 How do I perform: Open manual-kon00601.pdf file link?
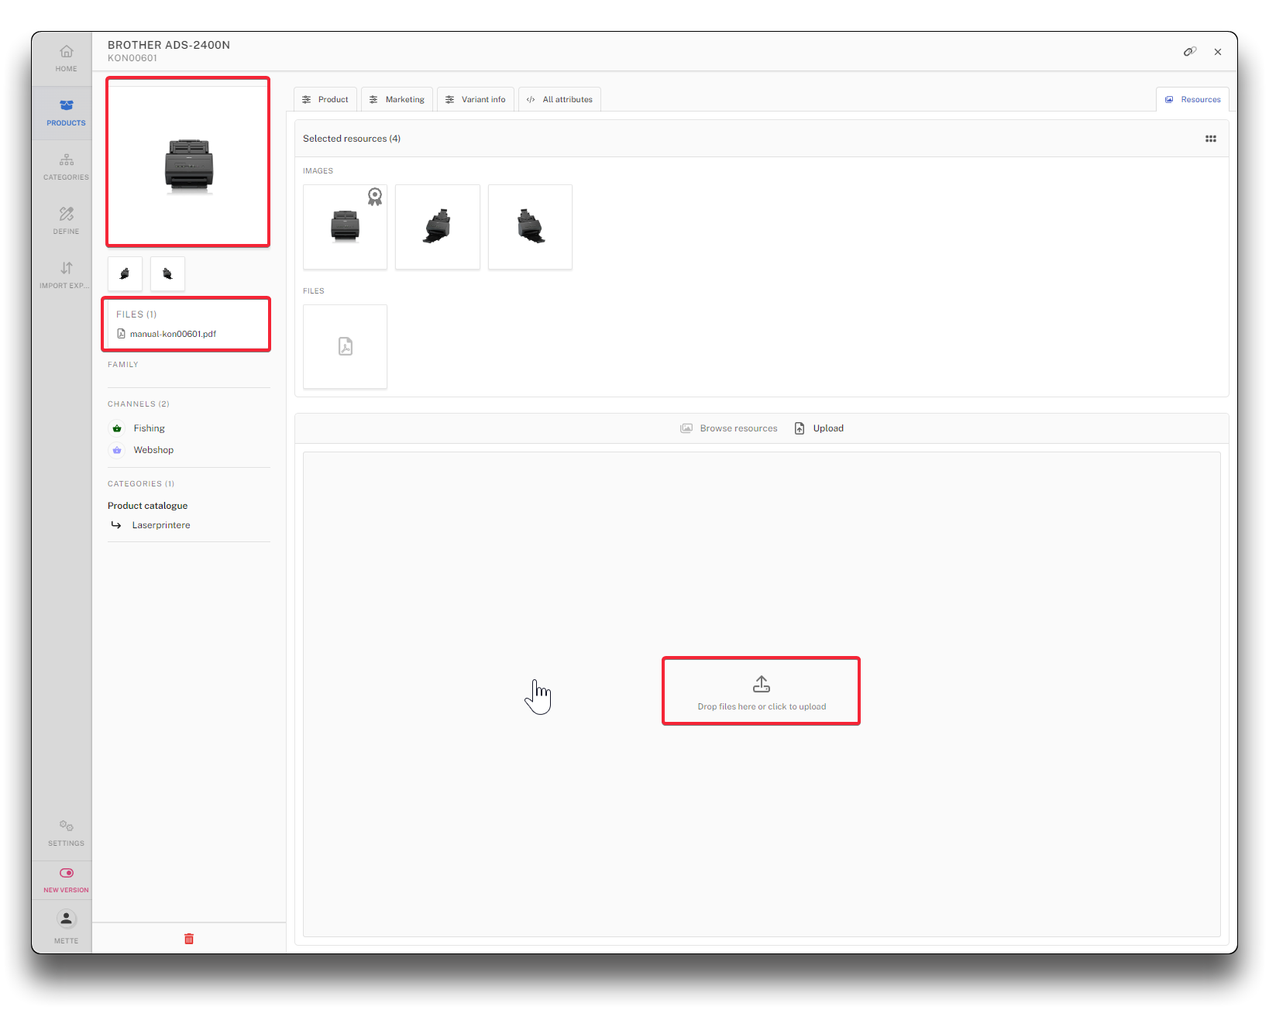[173, 334]
